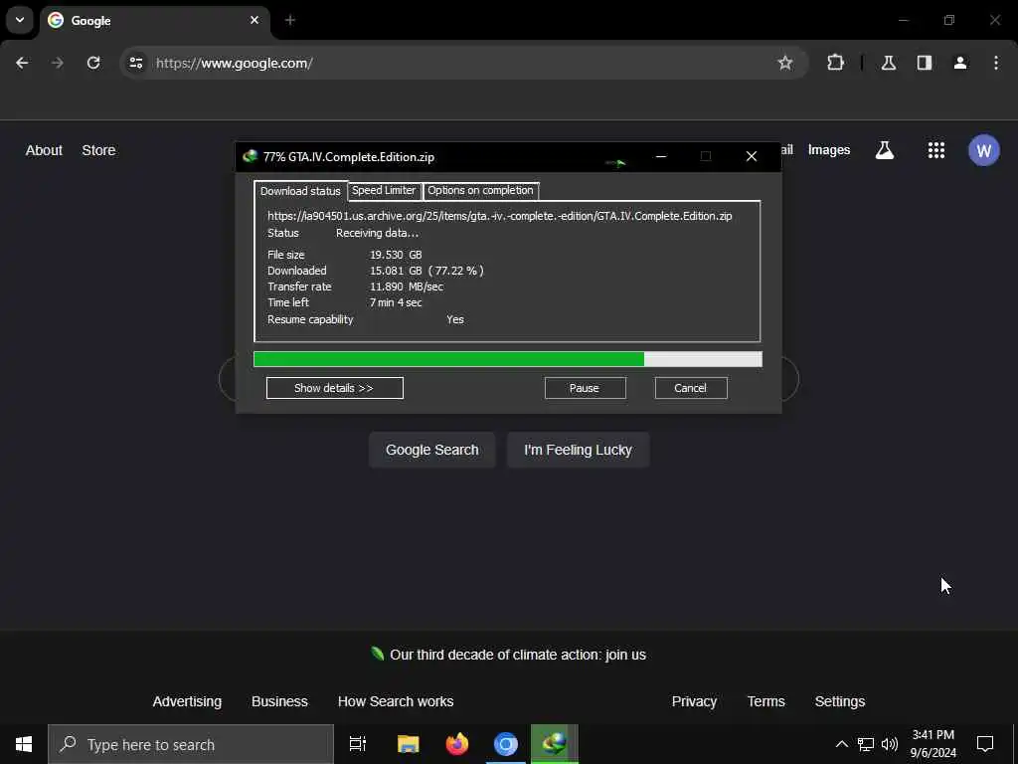Open the Settings footer menu
The height and width of the screenshot is (764, 1018).
[840, 701]
